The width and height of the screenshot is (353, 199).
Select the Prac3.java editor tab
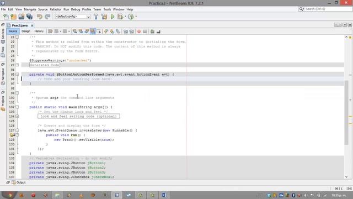pos(20,25)
